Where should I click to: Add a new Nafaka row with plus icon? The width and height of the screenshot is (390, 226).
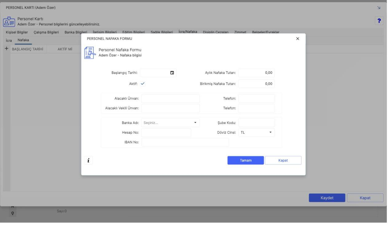pyautogui.click(x=6, y=49)
